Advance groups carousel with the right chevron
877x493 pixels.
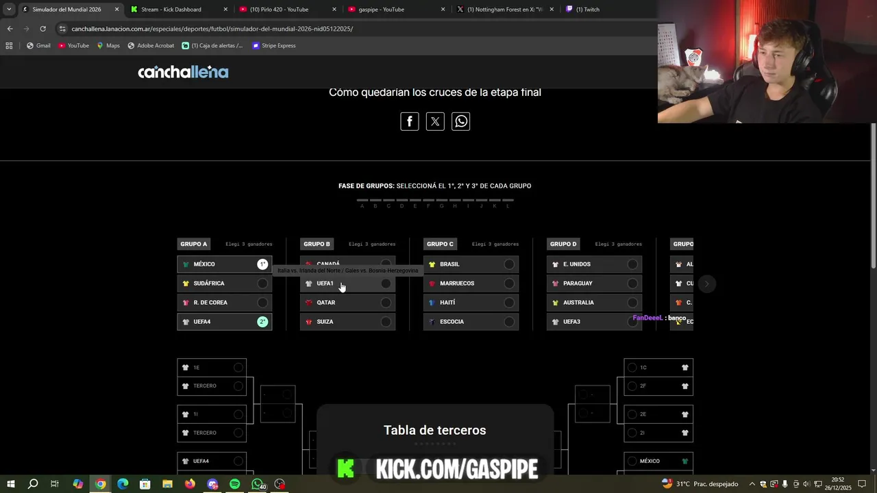[707, 284]
